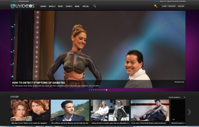Click headline How to Detect Symptoms of Diabetes
Viewport: 199px width, 127px height.
(39, 83)
